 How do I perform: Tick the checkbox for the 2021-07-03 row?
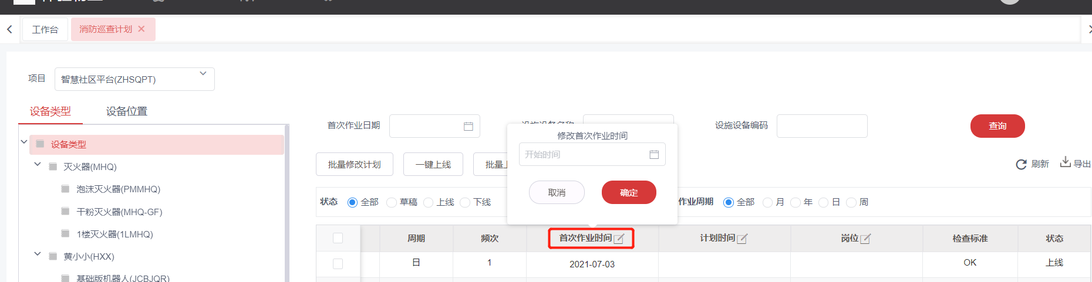pyautogui.click(x=338, y=264)
